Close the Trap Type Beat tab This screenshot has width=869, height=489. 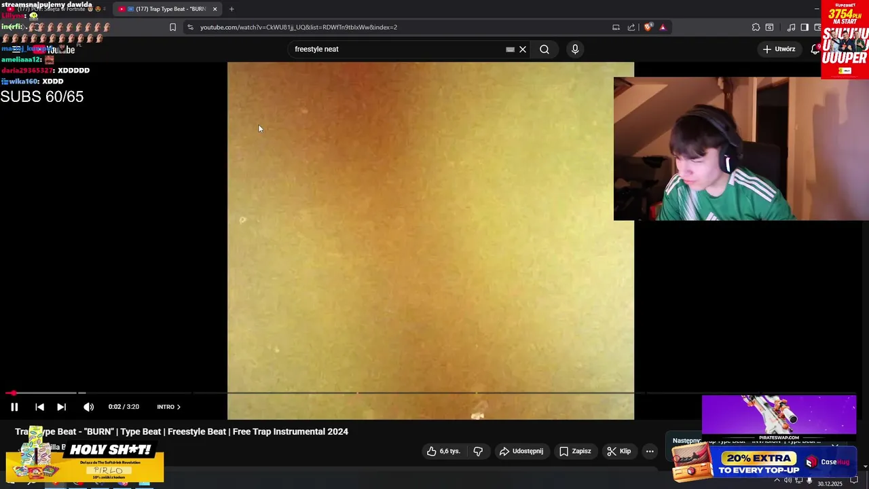pyautogui.click(x=215, y=9)
